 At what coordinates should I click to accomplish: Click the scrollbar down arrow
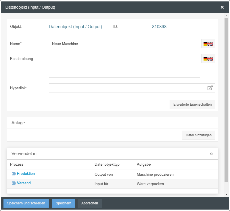coord(226,194)
